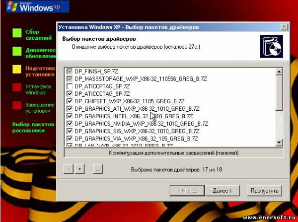Click the scrollbar up arrow in package list
298x222 pixels.
click(279, 72)
